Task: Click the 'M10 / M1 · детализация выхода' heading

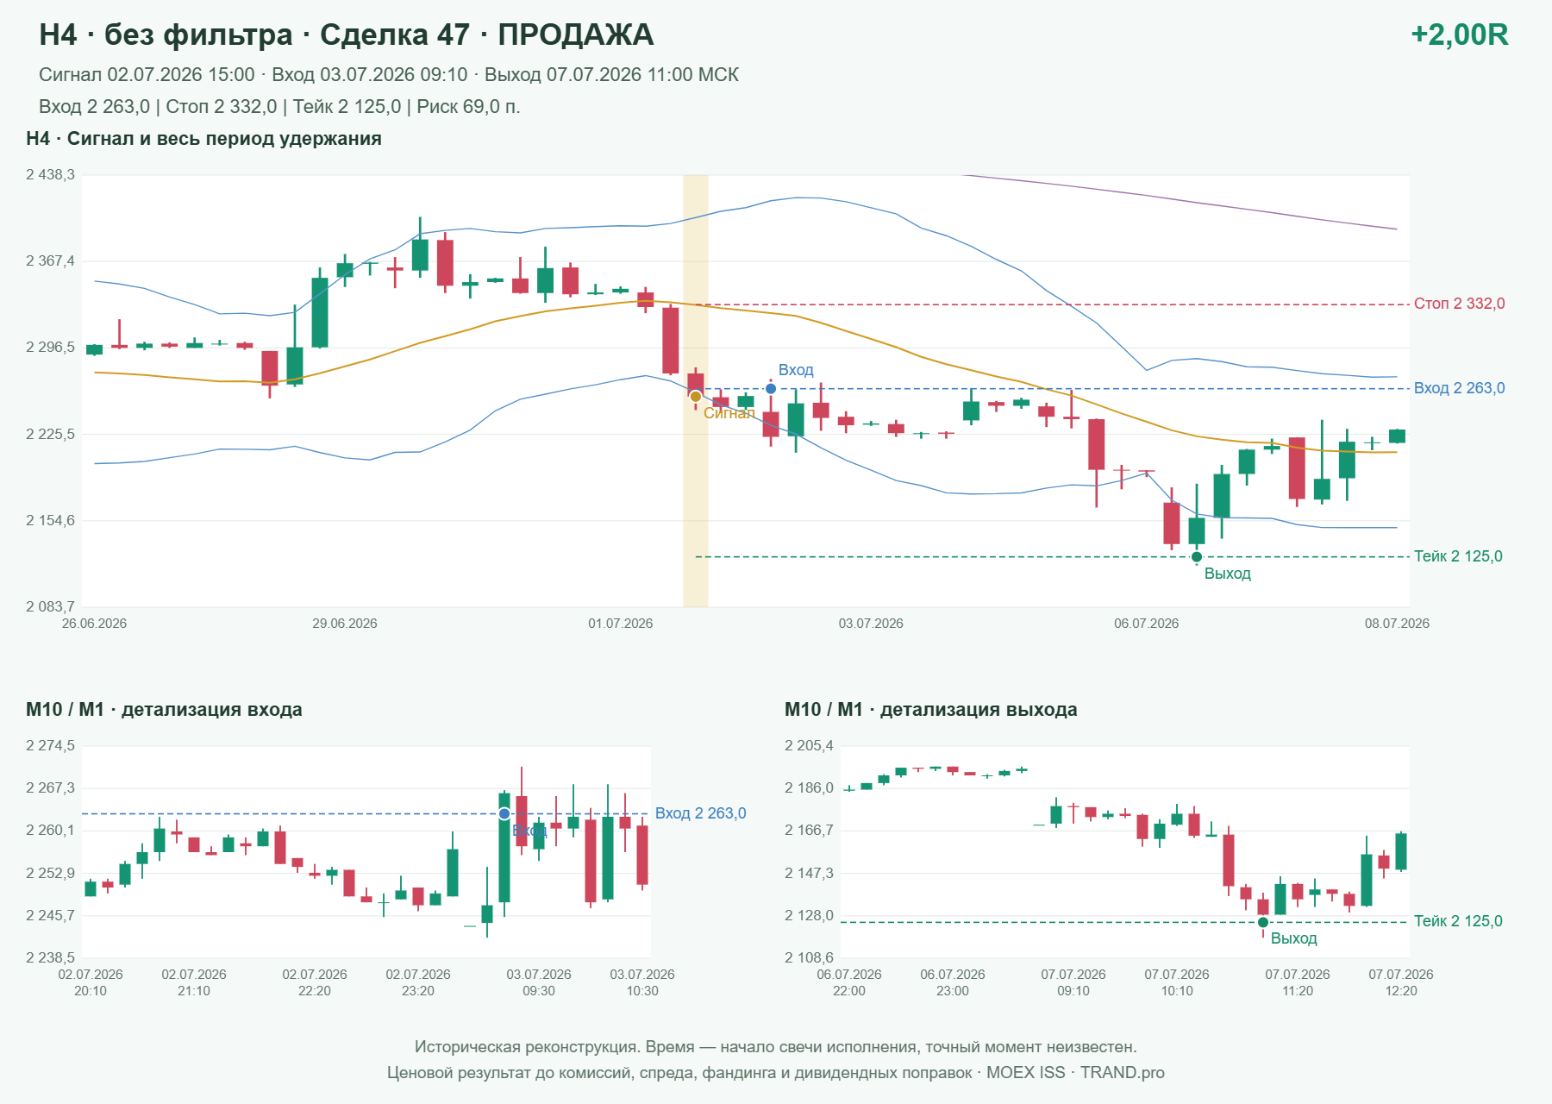Action: point(931,710)
